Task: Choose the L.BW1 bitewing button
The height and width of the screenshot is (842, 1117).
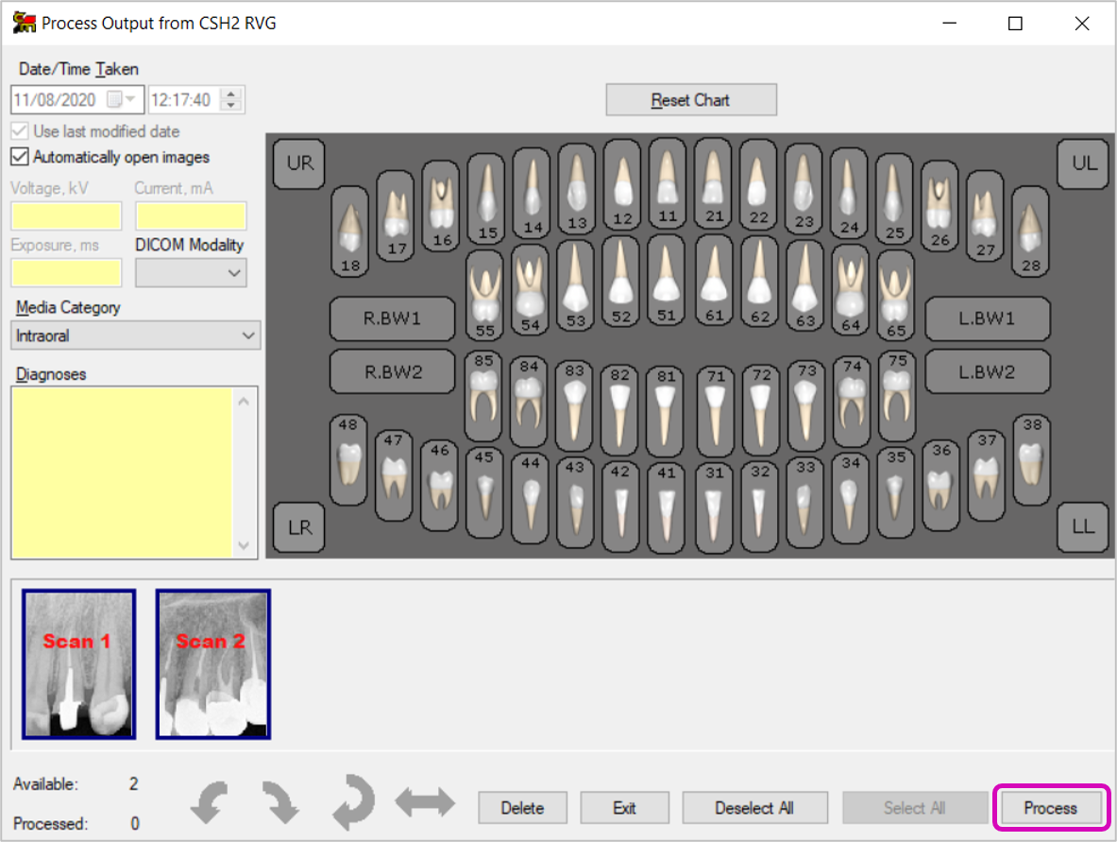Action: [988, 318]
